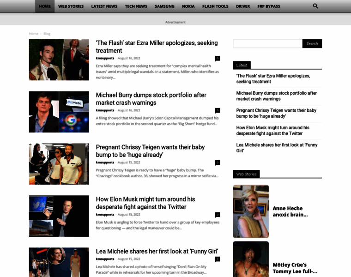351x277 pixels.
Task: Click kmsupports author on Elon Musk article
Action: point(105,215)
